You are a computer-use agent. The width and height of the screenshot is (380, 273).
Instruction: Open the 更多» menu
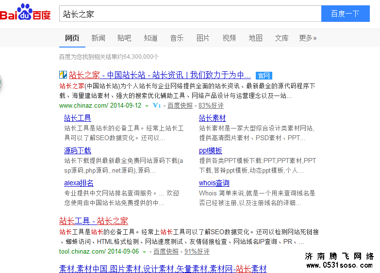point(308,38)
